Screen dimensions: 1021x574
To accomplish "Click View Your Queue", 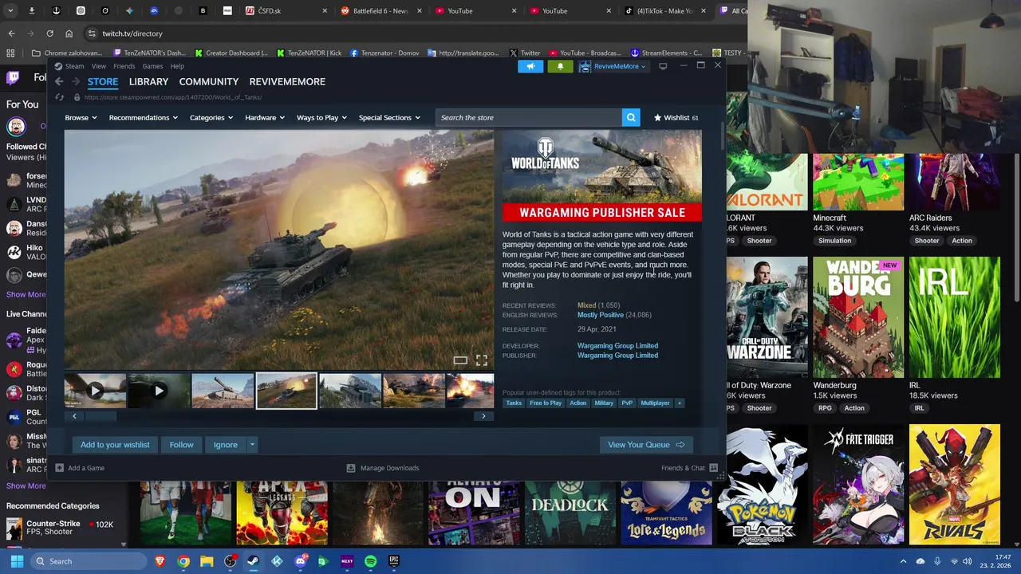I will 646,445.
